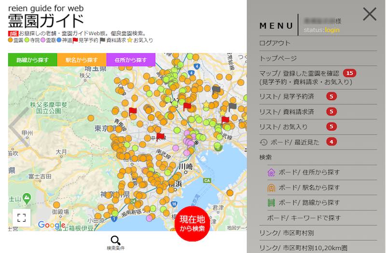386x253 pixels.
Task: Click the green railway line search icon
Action: [x=271, y=202]
